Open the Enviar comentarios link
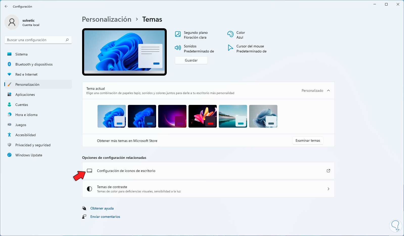 tap(105, 217)
